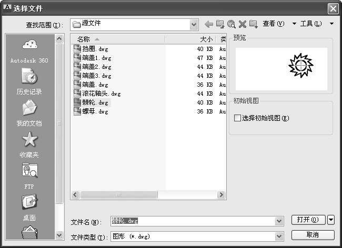Select the file icon of 棘轮.dwg
The image size is (342, 248).
77,102
